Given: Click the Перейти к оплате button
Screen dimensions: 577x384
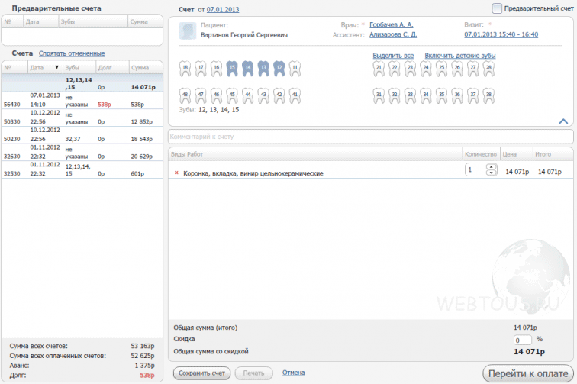Looking at the screenshot, I should pos(528,373).
